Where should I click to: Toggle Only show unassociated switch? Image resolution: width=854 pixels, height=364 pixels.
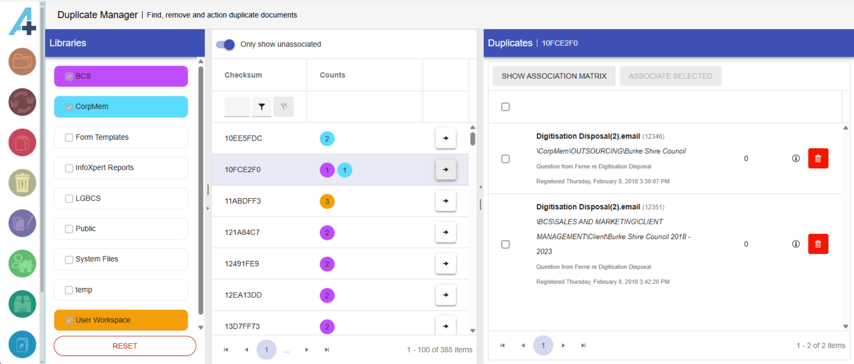(x=225, y=44)
